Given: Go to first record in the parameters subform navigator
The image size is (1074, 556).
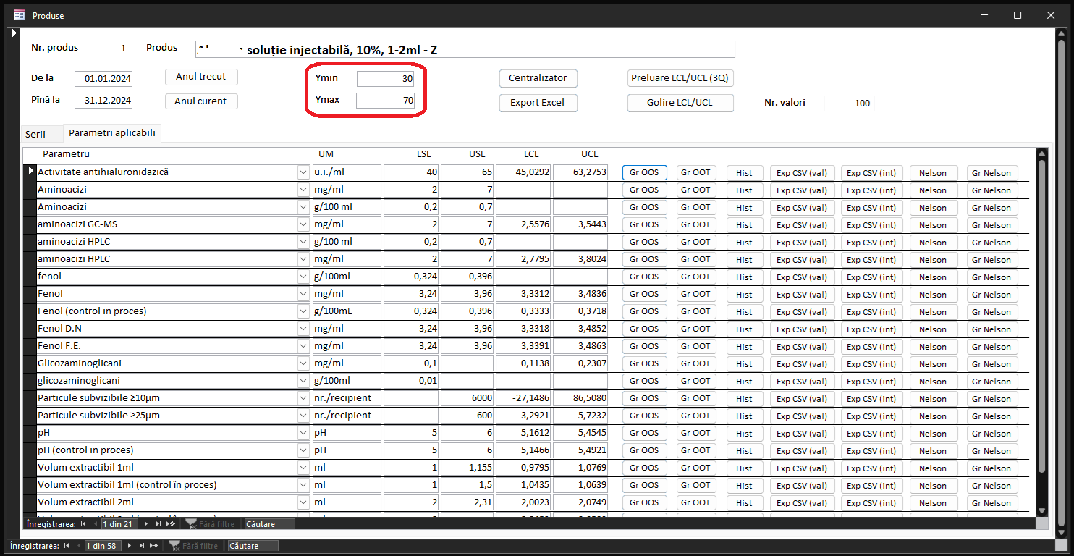Looking at the screenshot, I should 83,523.
